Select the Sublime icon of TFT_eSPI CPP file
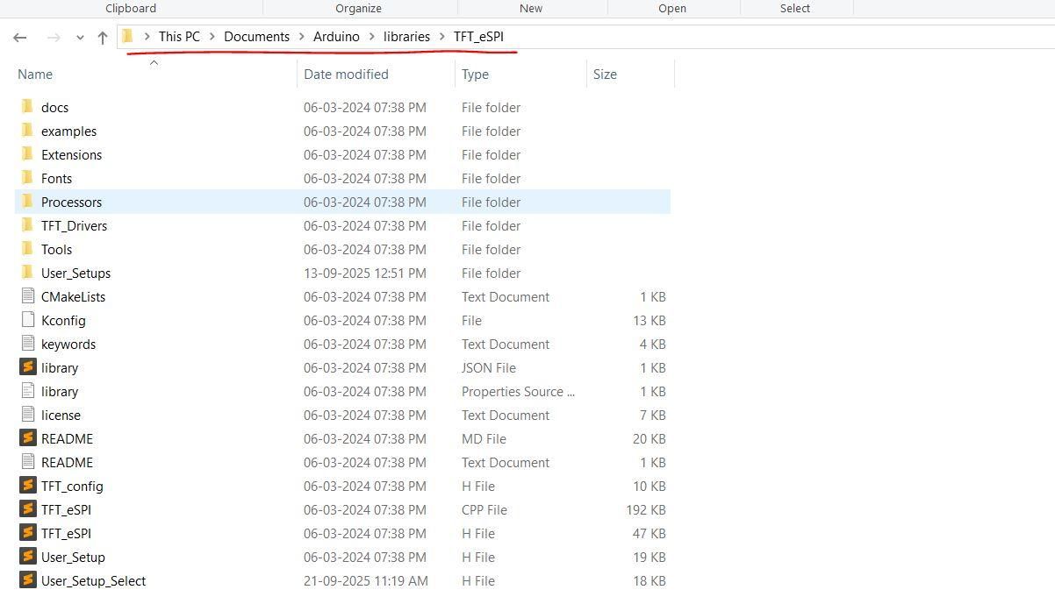The width and height of the screenshot is (1055, 604). click(27, 509)
